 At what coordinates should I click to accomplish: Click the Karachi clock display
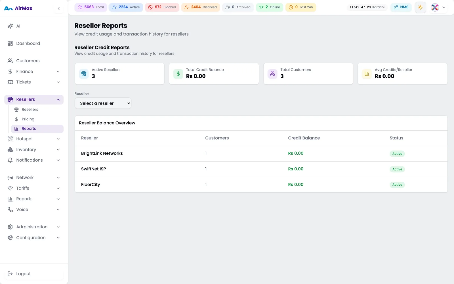(x=367, y=7)
